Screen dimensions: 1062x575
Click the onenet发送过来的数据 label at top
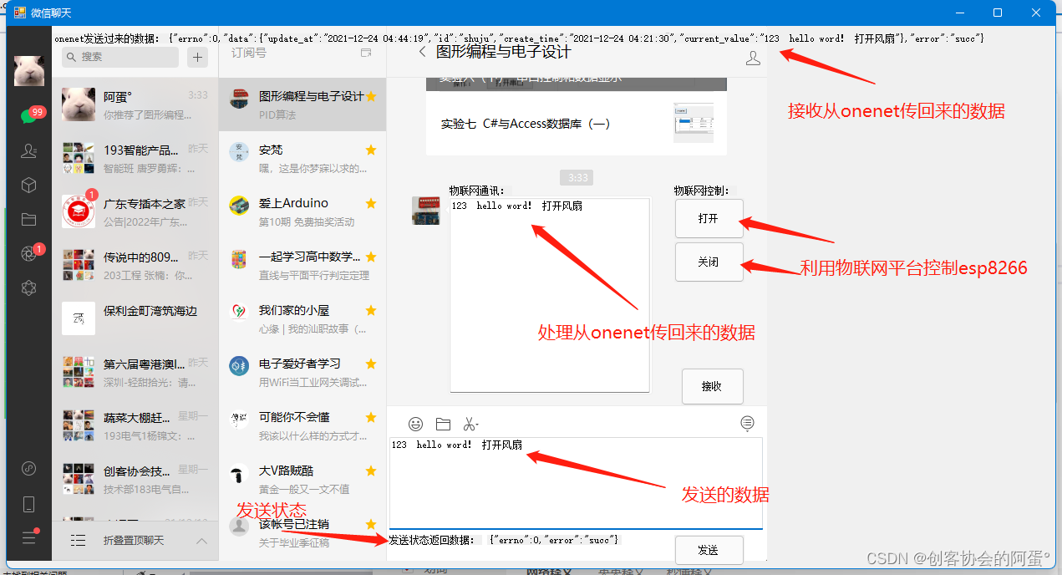(x=106, y=38)
